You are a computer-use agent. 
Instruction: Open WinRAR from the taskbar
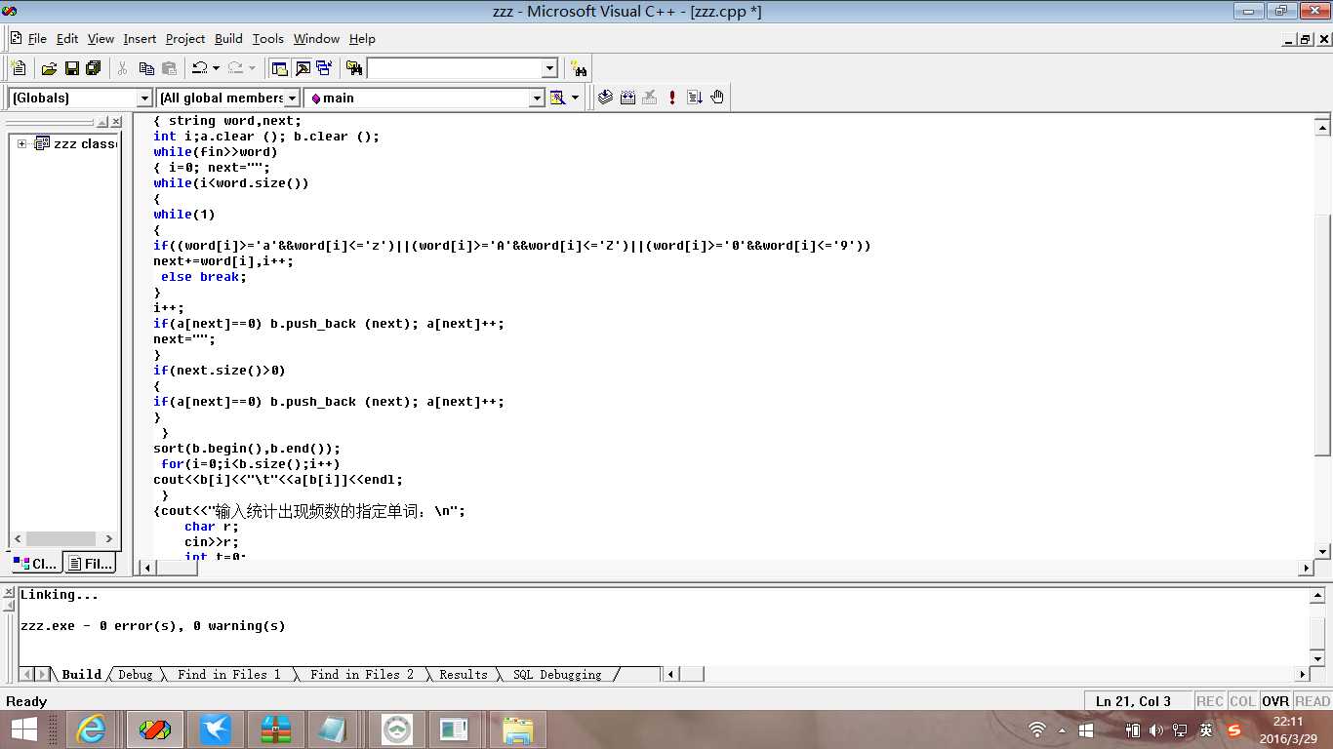click(x=275, y=729)
